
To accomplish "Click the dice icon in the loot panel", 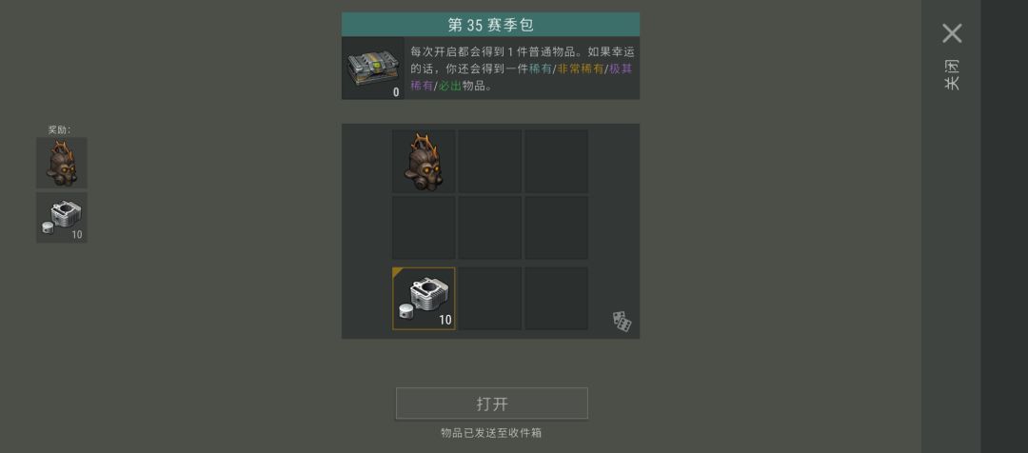I will pos(622,322).
